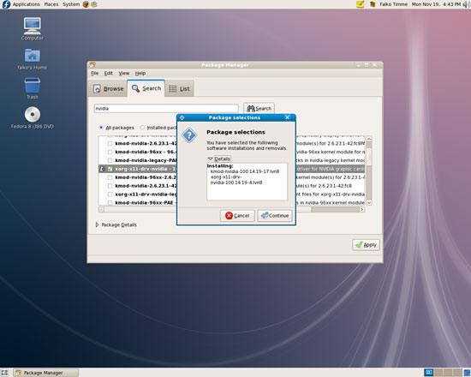This screenshot has height=377, width=471.
Task: Launch Firefox from the top panel
Action: pyautogui.click(x=86, y=4)
